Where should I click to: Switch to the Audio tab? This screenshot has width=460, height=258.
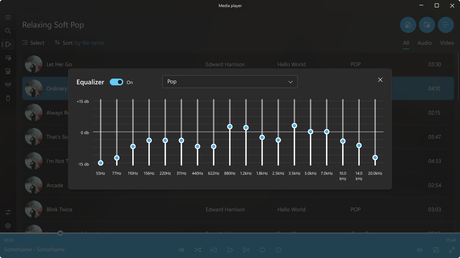point(424,43)
